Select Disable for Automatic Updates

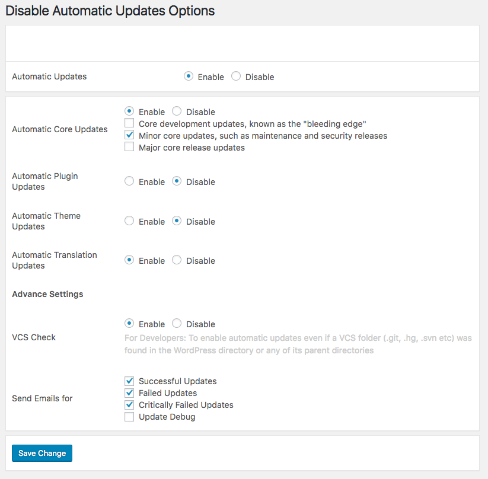[x=236, y=76]
